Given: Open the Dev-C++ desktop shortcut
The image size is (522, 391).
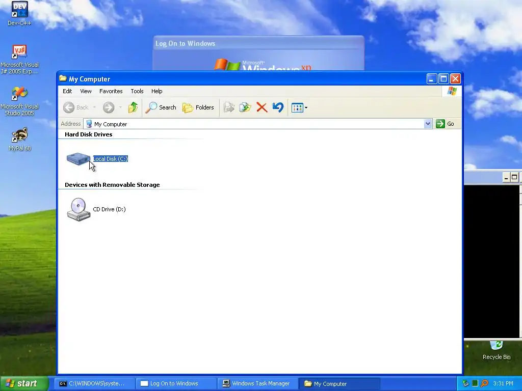Looking at the screenshot, I should pos(19,13).
